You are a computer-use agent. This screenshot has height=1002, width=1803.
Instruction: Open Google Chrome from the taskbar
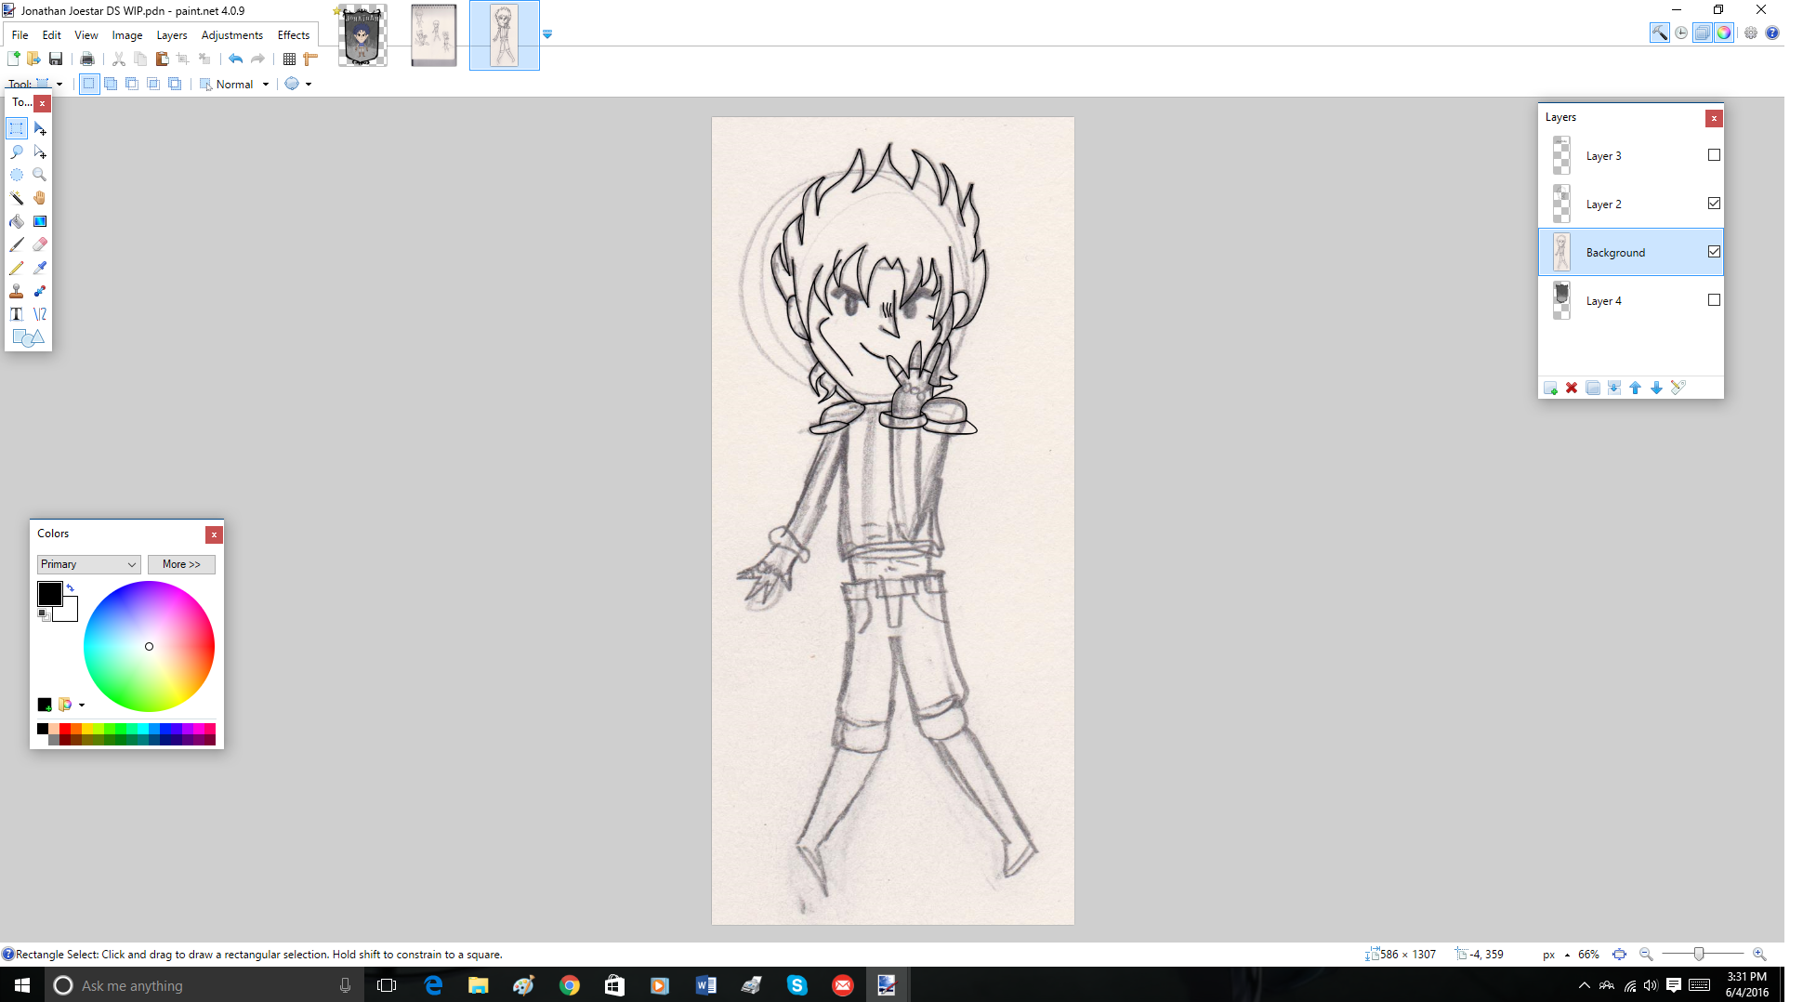coord(569,985)
